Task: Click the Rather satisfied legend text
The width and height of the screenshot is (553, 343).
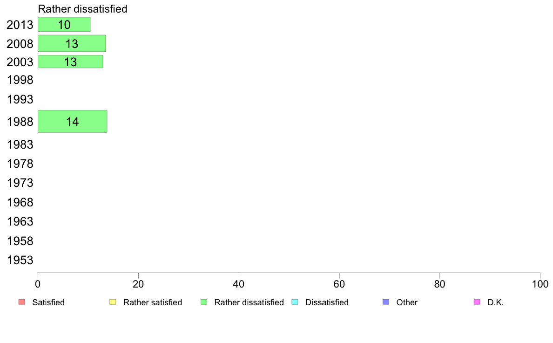Action: point(153,302)
